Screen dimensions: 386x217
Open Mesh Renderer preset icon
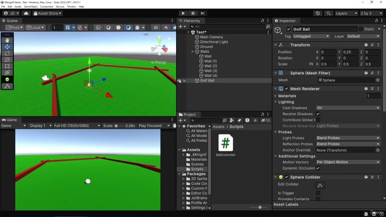[x=372, y=89]
